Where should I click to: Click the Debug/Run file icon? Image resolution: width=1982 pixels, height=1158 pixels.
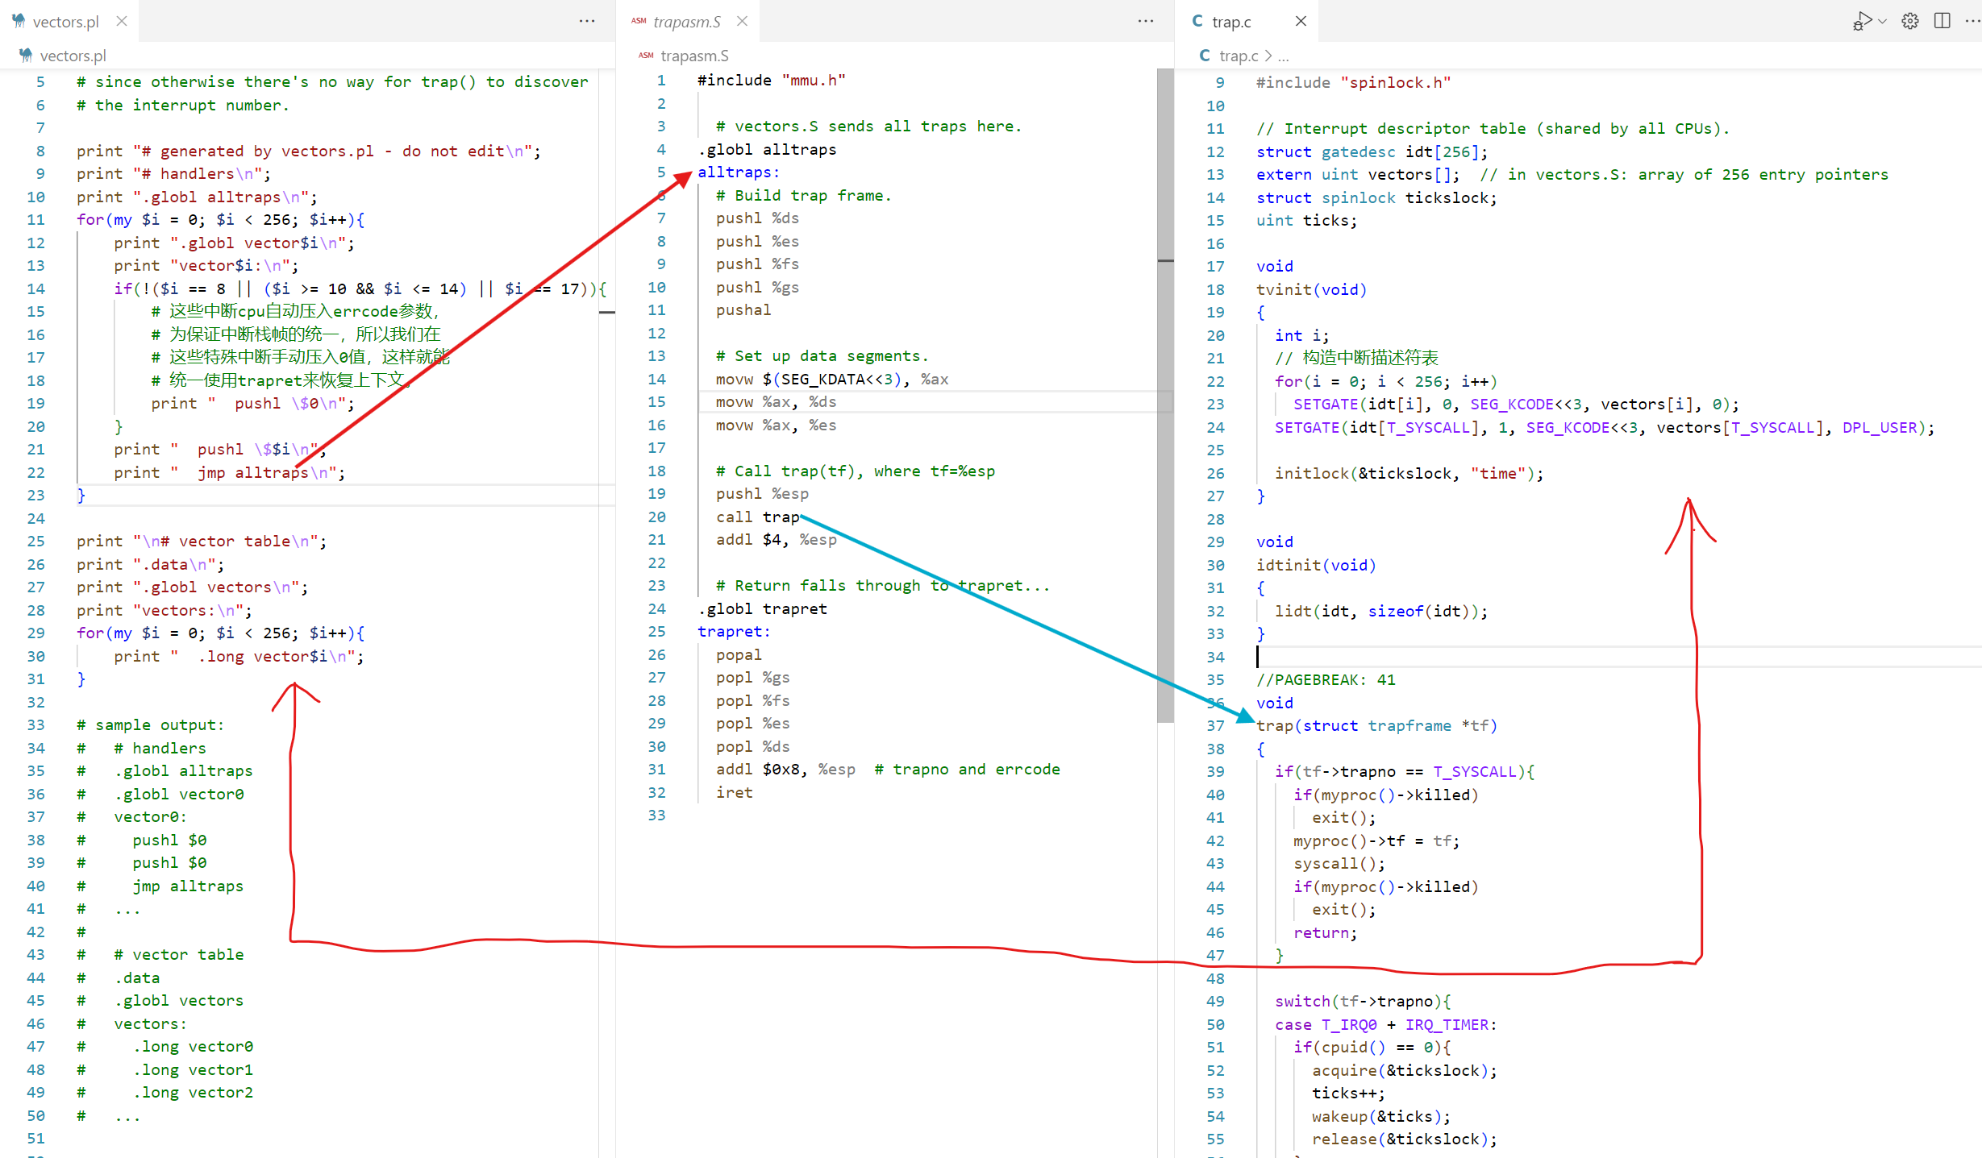click(1861, 22)
